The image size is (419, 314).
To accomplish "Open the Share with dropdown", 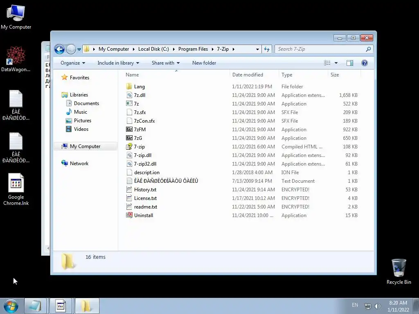I will pos(165,63).
